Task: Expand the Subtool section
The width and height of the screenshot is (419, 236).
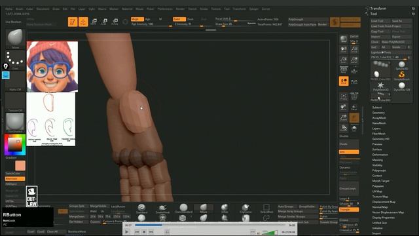Action: (377, 108)
